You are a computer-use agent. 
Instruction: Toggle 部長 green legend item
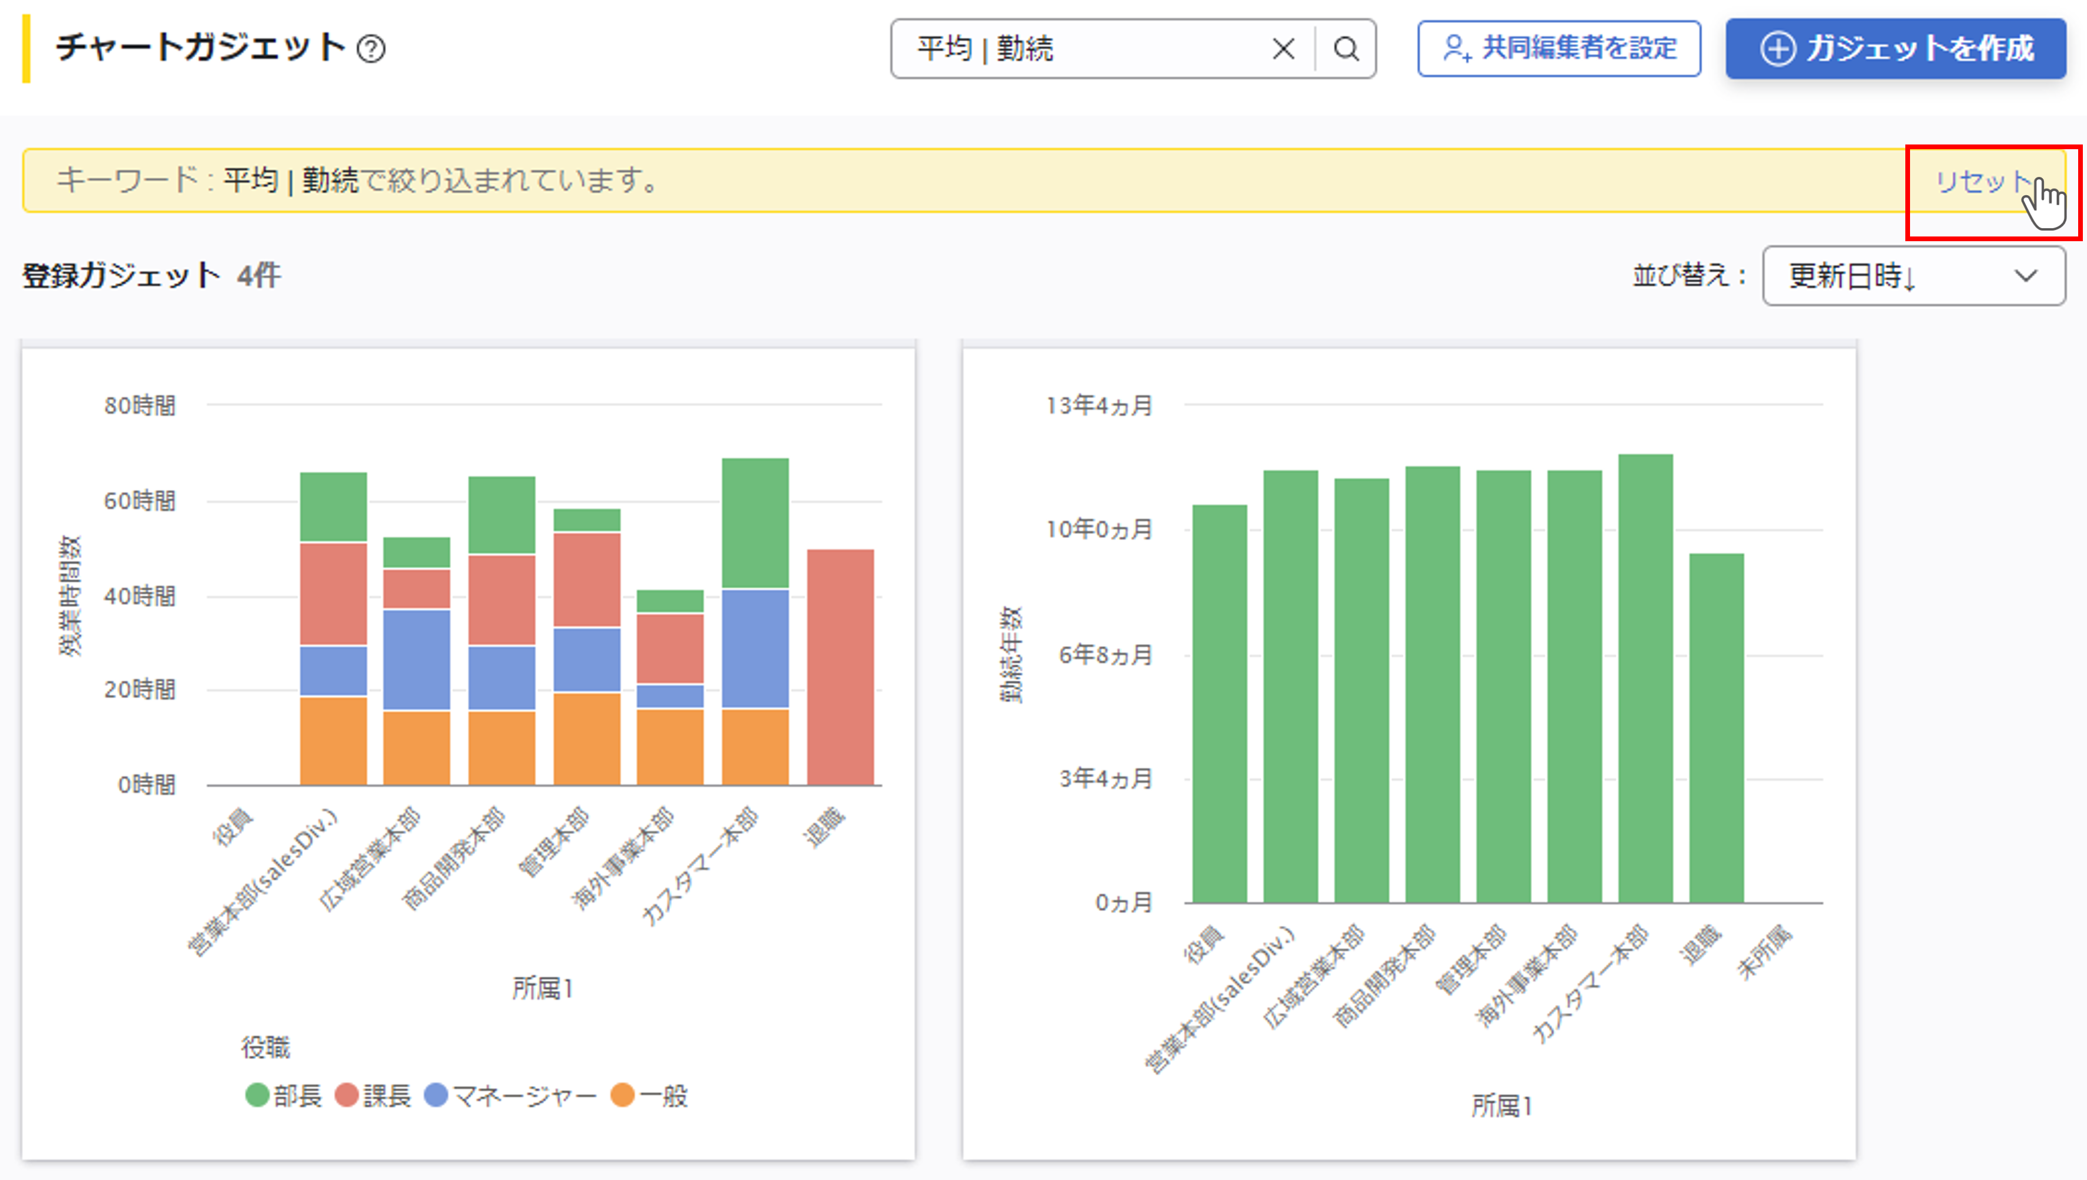click(284, 1096)
